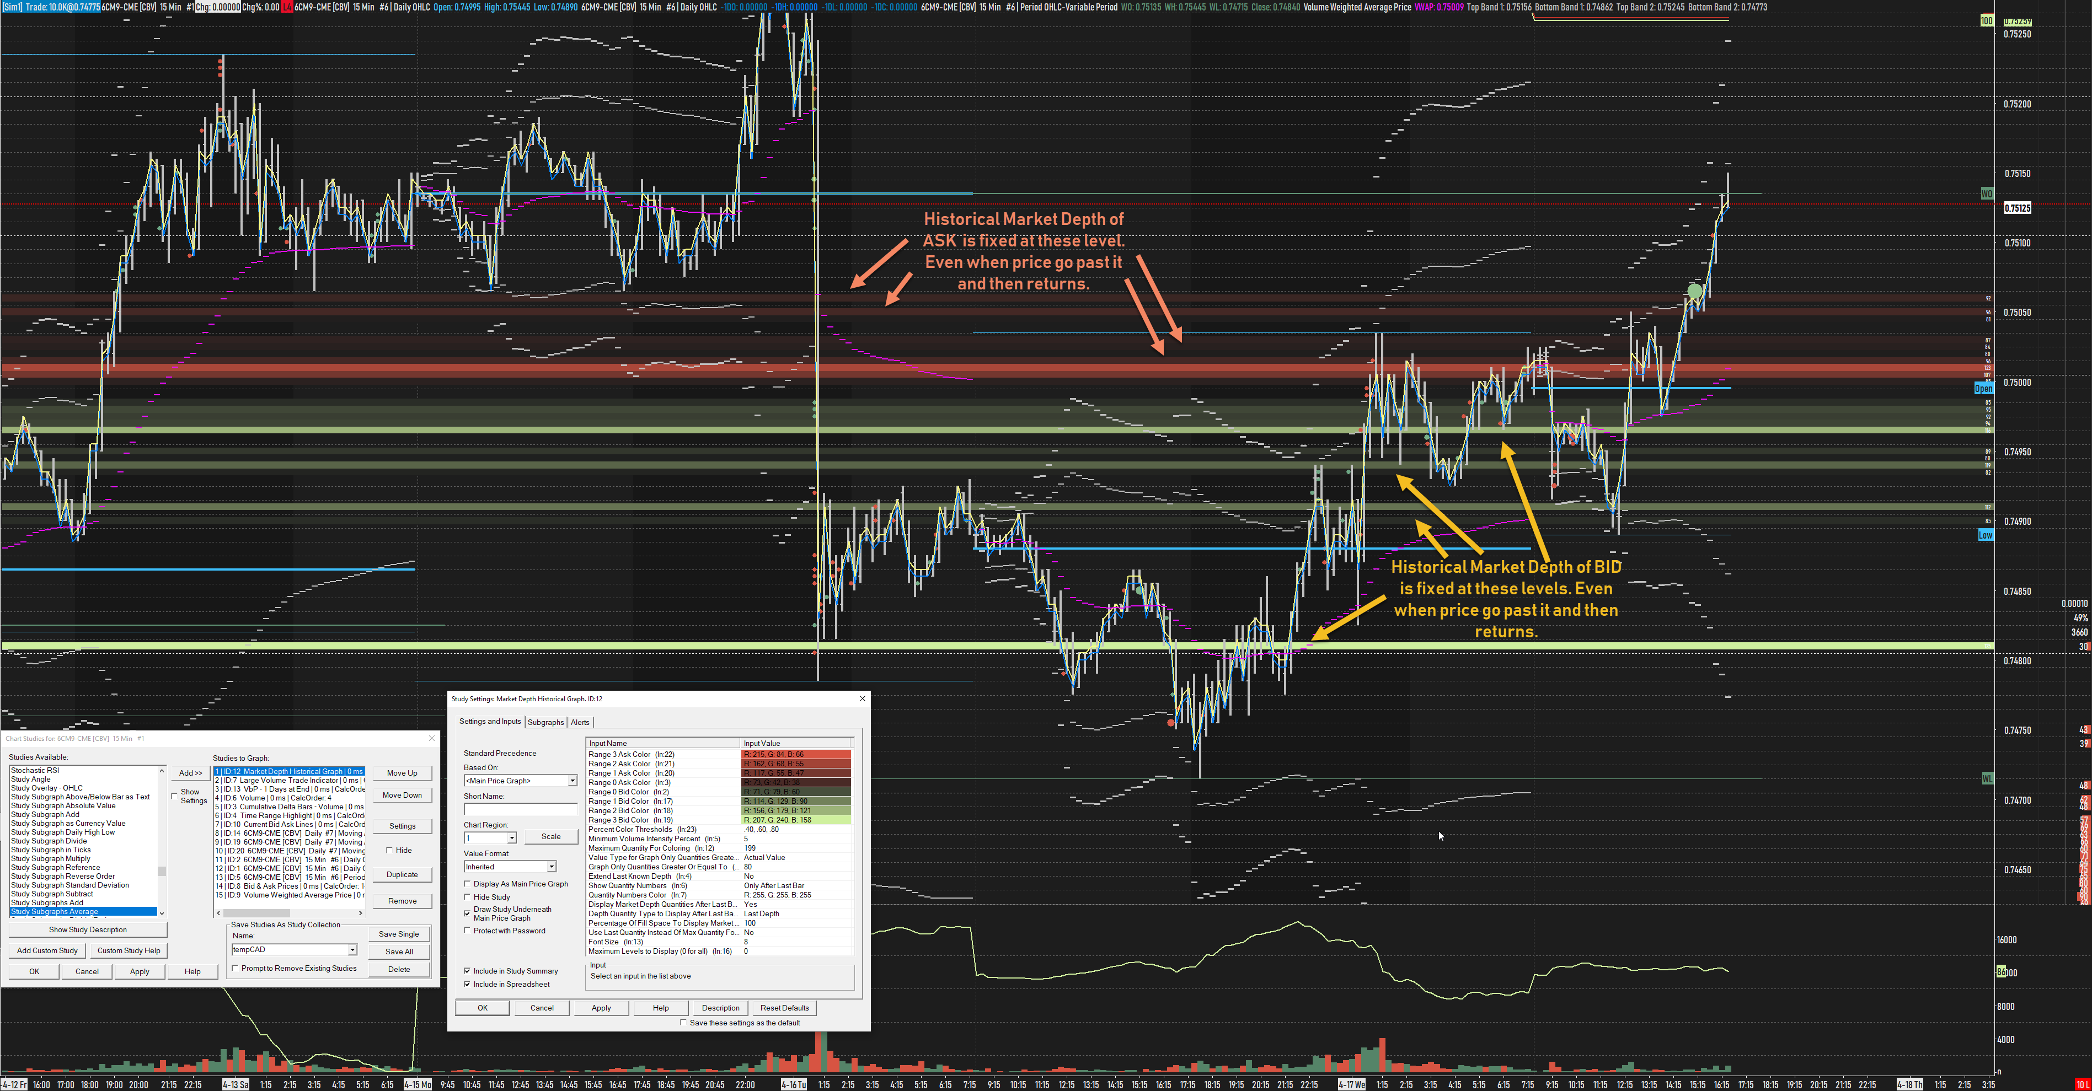This screenshot has height=1091, width=2092.
Task: Open the tempCAD collection name dropdown
Action: click(352, 950)
